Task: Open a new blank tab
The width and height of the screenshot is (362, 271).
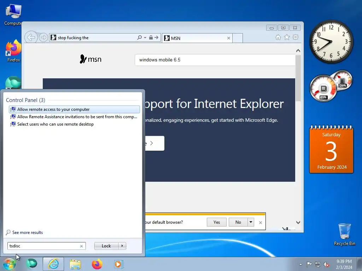Action: coord(238,38)
